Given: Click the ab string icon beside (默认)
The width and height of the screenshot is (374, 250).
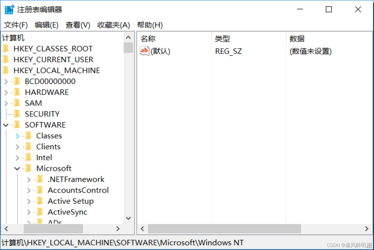Looking at the screenshot, I should point(144,51).
